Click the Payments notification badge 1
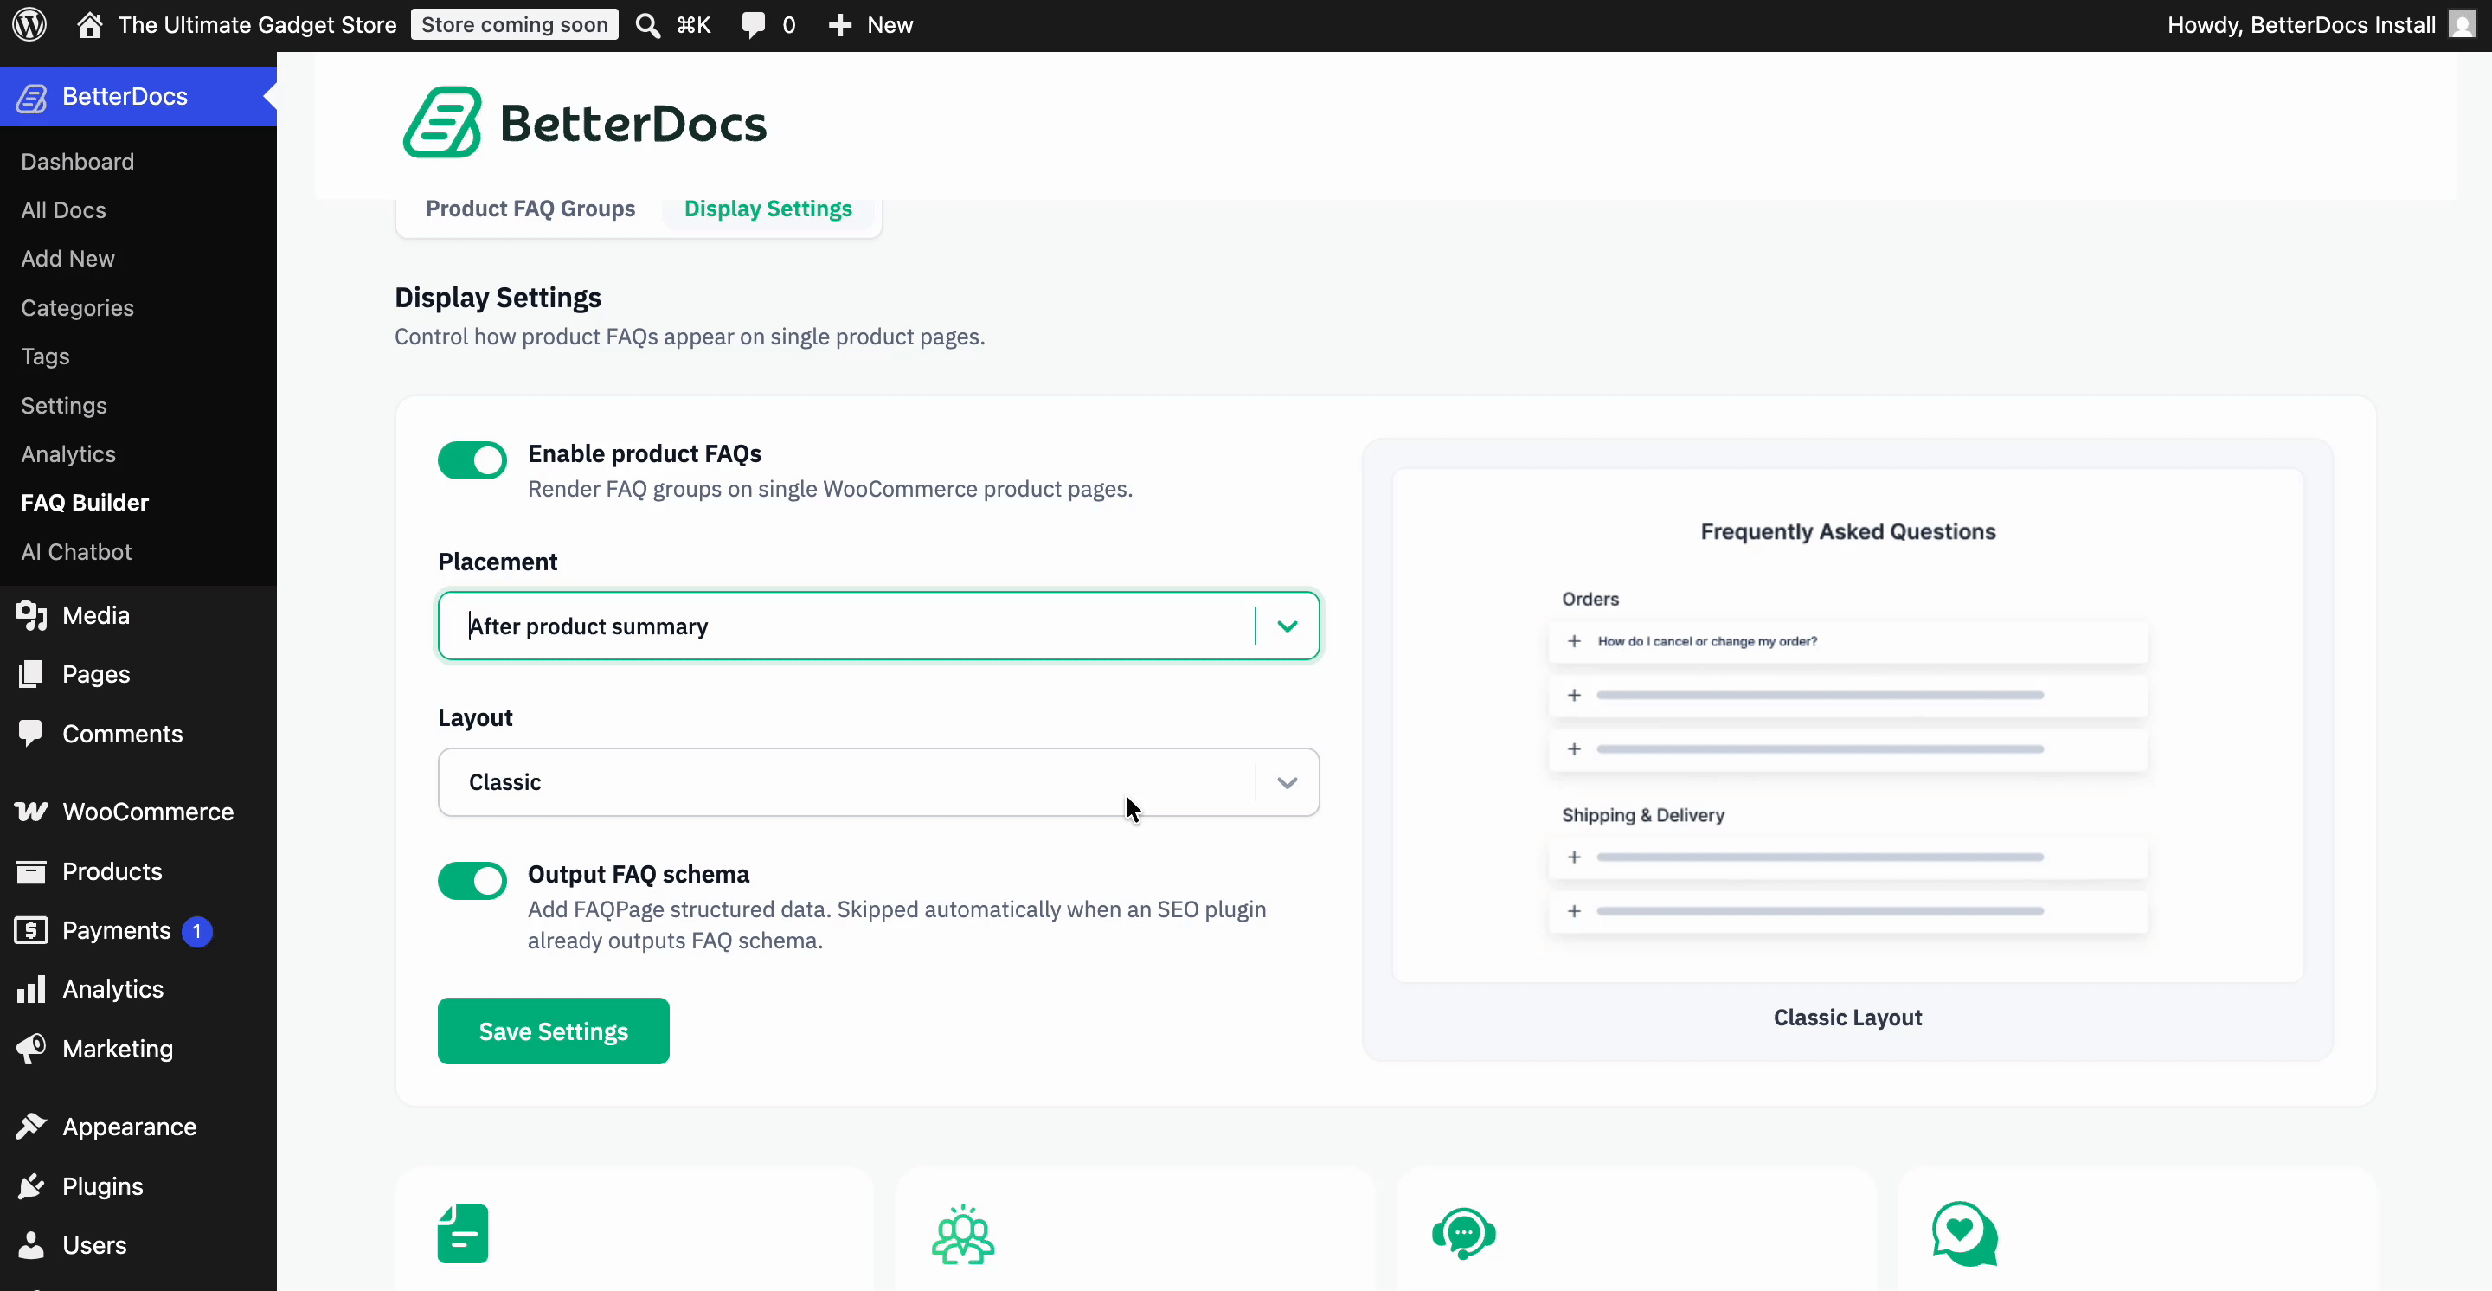2492x1291 pixels. [197, 931]
